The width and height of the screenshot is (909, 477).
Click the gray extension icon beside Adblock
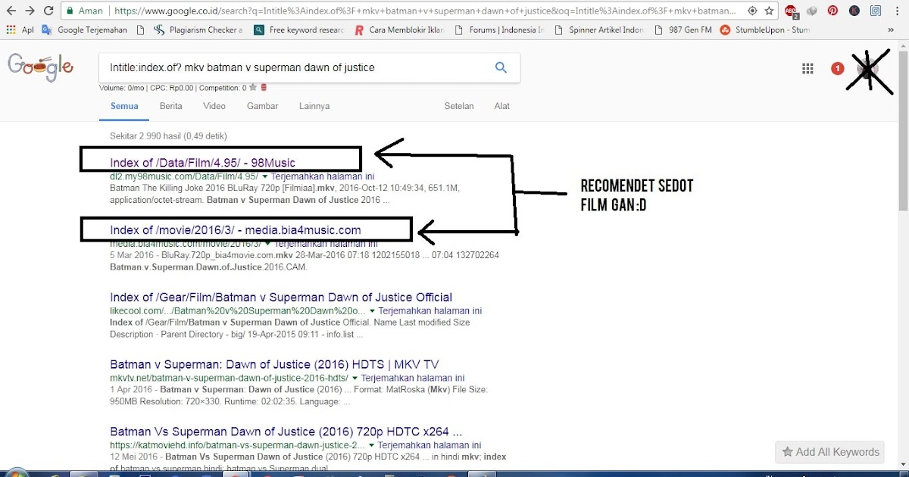coord(812,11)
